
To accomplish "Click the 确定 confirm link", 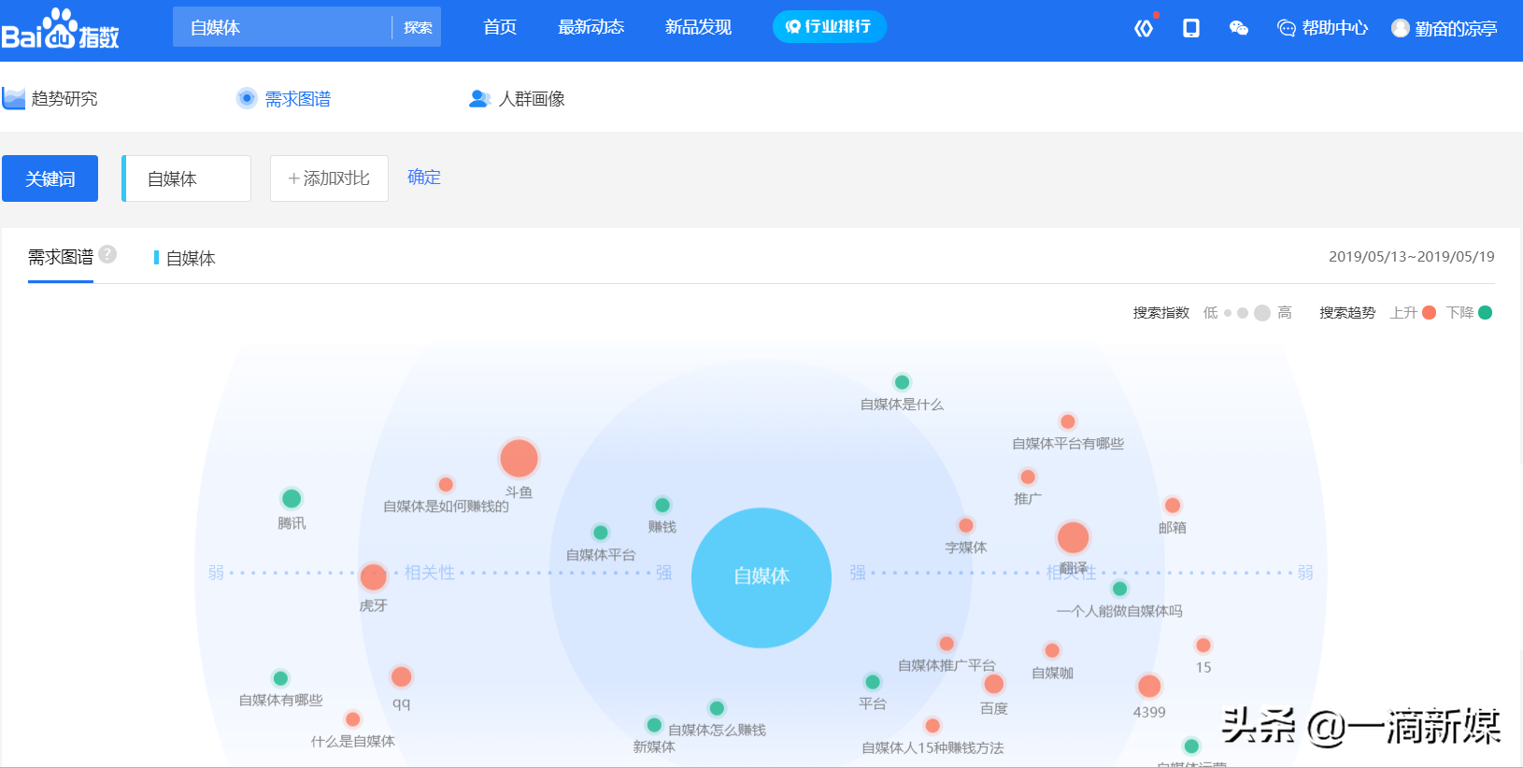I will pos(423,178).
